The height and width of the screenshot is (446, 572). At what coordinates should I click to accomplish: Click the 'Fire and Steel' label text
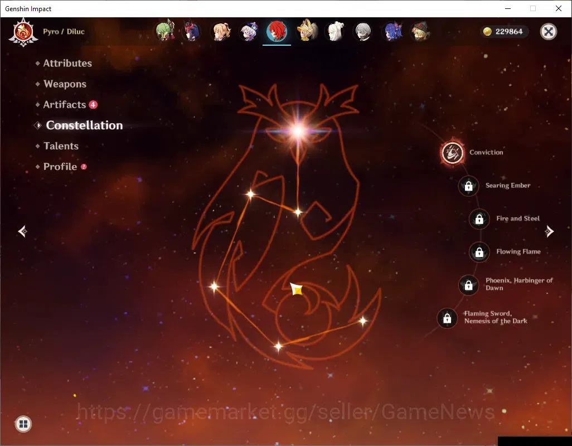pyautogui.click(x=518, y=219)
